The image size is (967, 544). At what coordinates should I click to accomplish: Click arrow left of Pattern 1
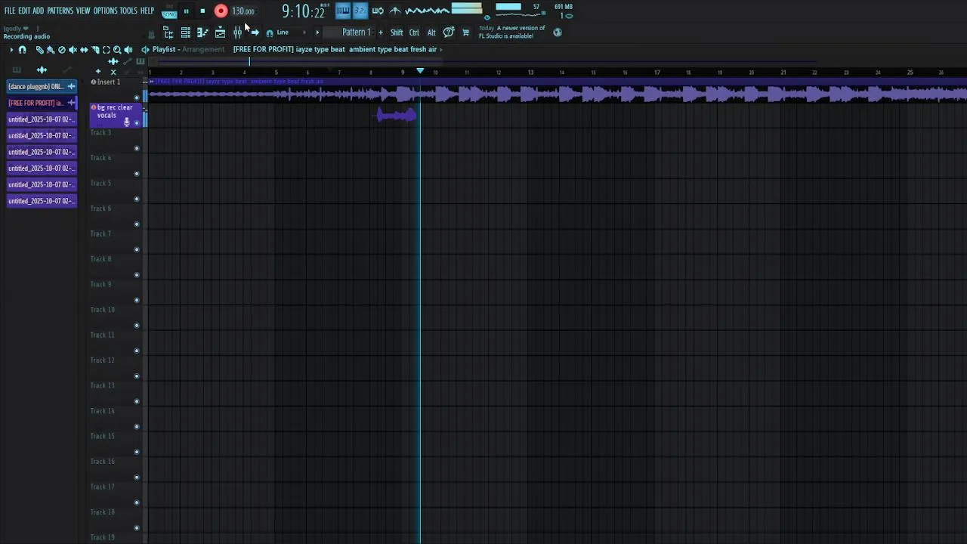[317, 32]
